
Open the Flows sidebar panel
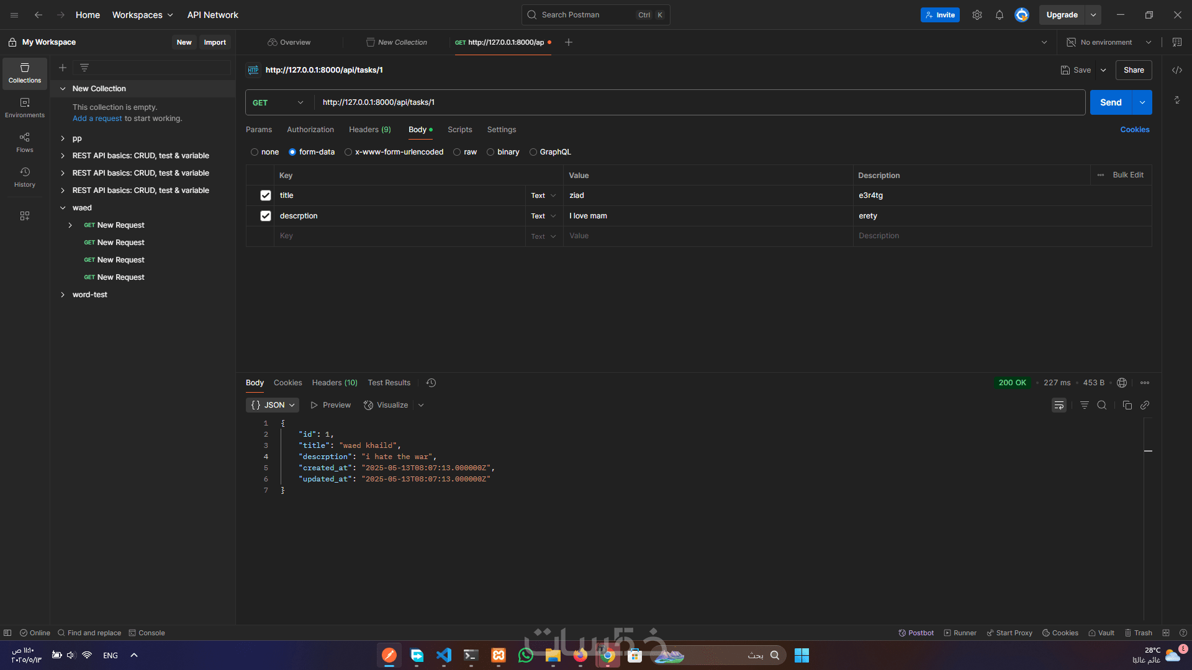pyautogui.click(x=25, y=142)
